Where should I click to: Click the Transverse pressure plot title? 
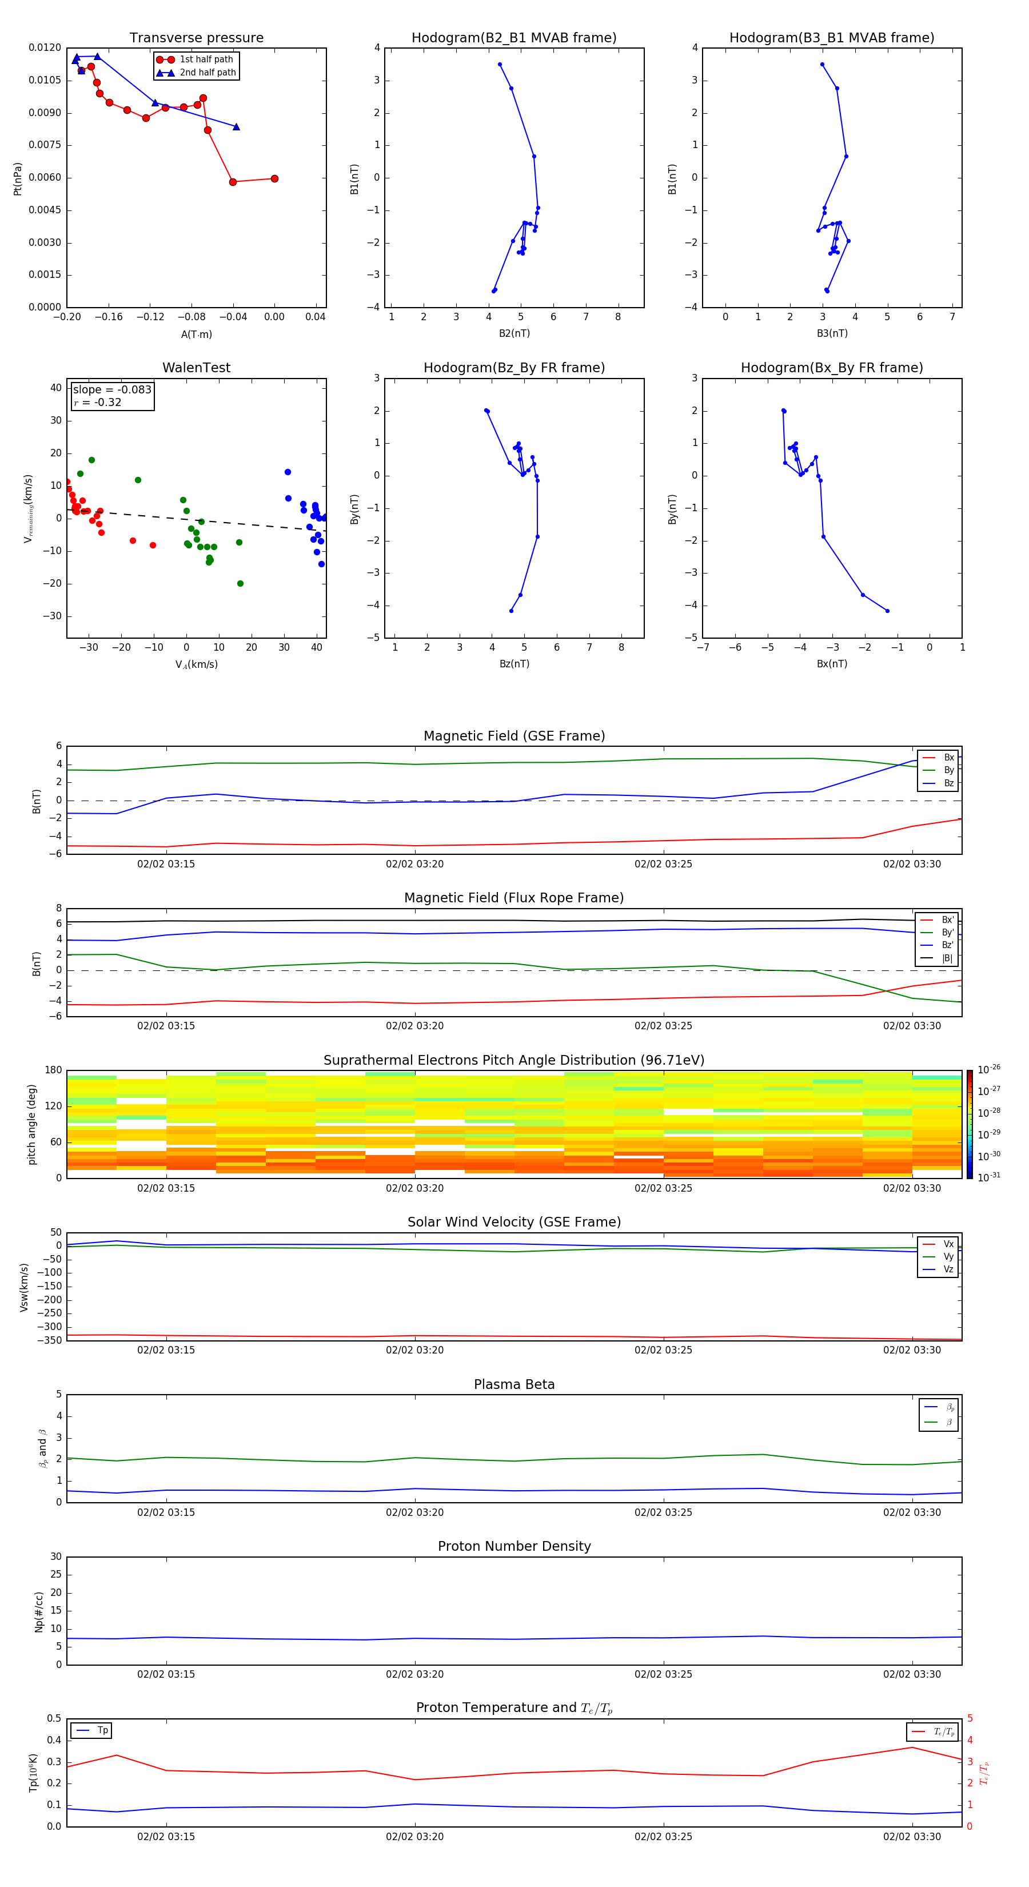click(x=196, y=37)
